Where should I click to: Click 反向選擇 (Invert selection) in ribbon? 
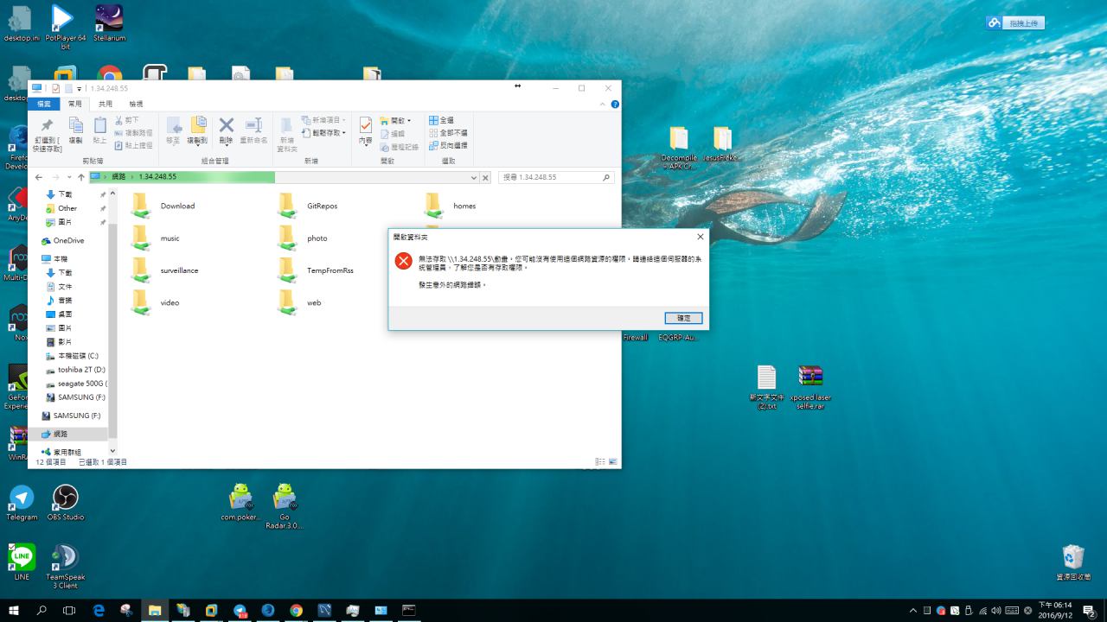[448, 145]
